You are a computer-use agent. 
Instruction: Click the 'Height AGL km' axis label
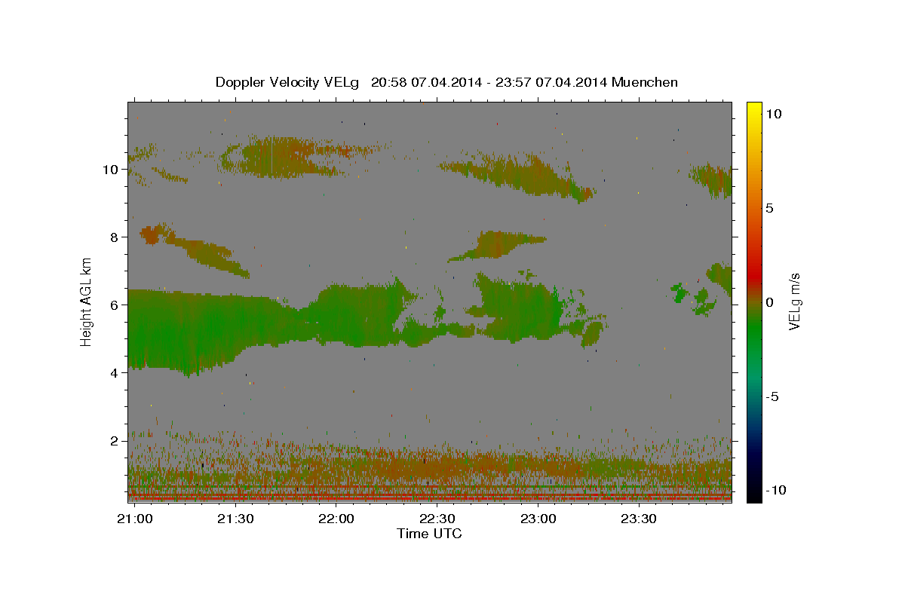[x=87, y=301]
